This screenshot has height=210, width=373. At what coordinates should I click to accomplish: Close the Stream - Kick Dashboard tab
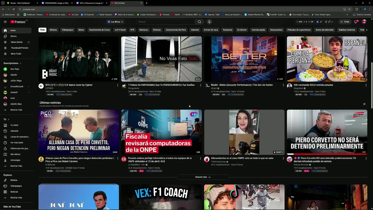pos(38,3)
